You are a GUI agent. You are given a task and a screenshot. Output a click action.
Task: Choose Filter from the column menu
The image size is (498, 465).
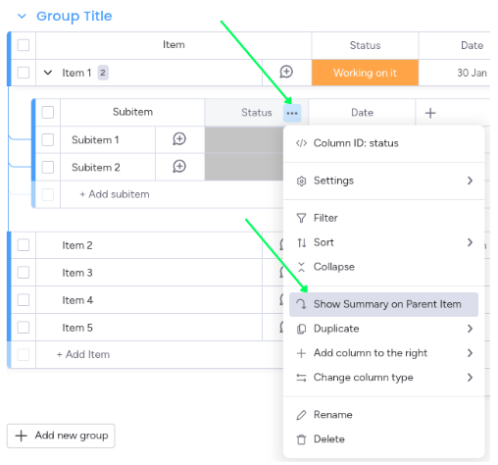[x=383, y=218]
